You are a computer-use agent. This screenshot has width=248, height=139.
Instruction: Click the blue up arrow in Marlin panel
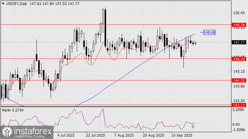pyautogui.click(x=193, y=126)
